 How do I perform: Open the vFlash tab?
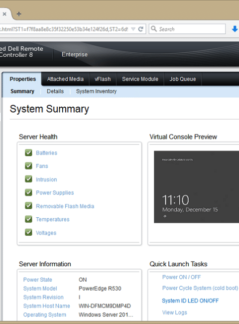(x=103, y=79)
